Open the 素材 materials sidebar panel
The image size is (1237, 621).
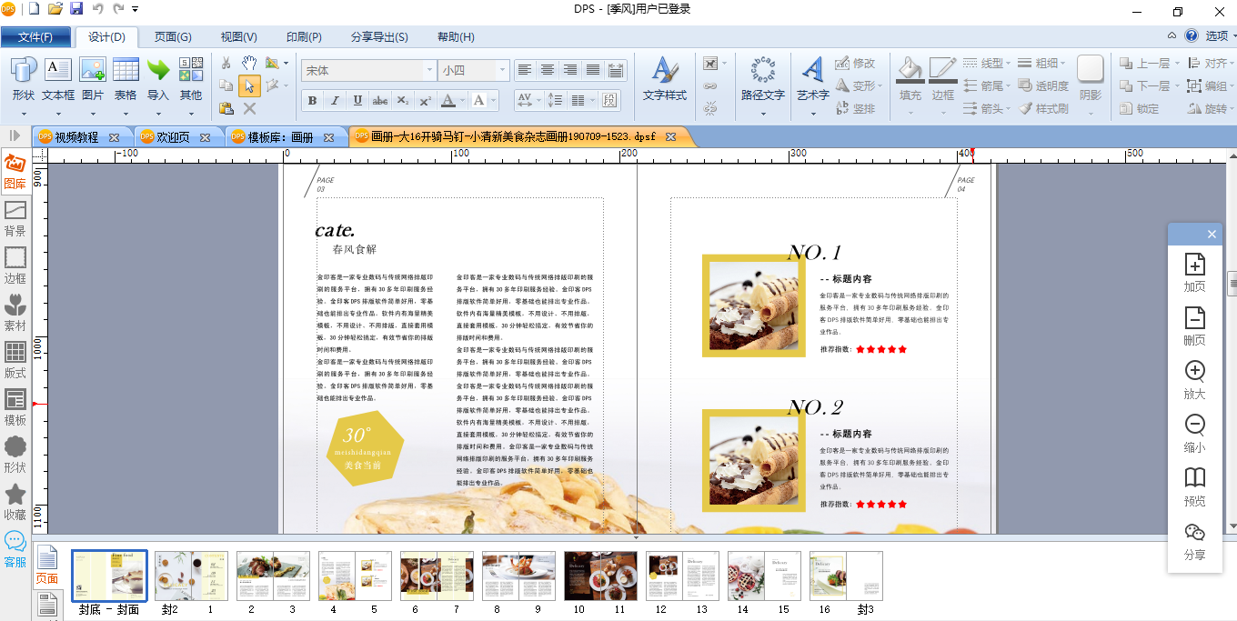click(15, 312)
